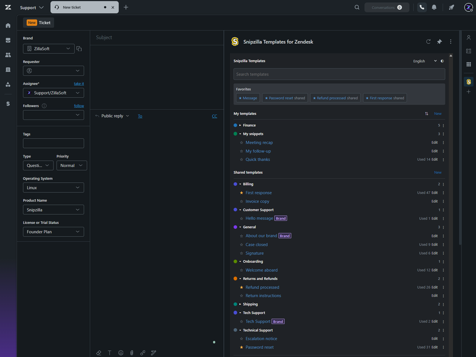476x357 pixels.
Task: Click the plus icon in right rail
Action: [469, 92]
